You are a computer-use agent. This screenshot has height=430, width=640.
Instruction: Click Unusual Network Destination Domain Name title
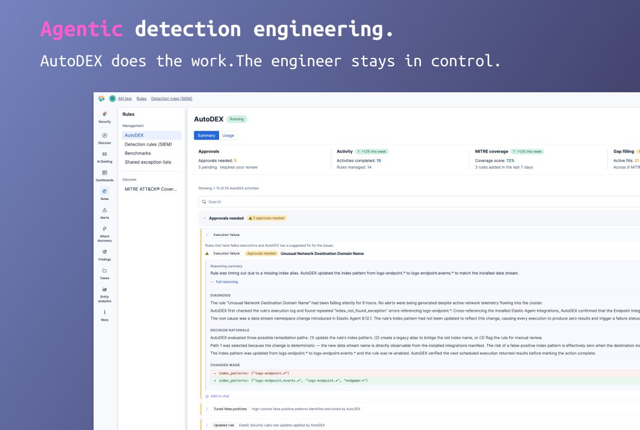[x=322, y=254]
